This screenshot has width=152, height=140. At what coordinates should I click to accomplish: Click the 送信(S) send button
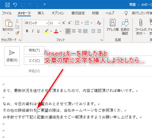[x=12, y=56]
